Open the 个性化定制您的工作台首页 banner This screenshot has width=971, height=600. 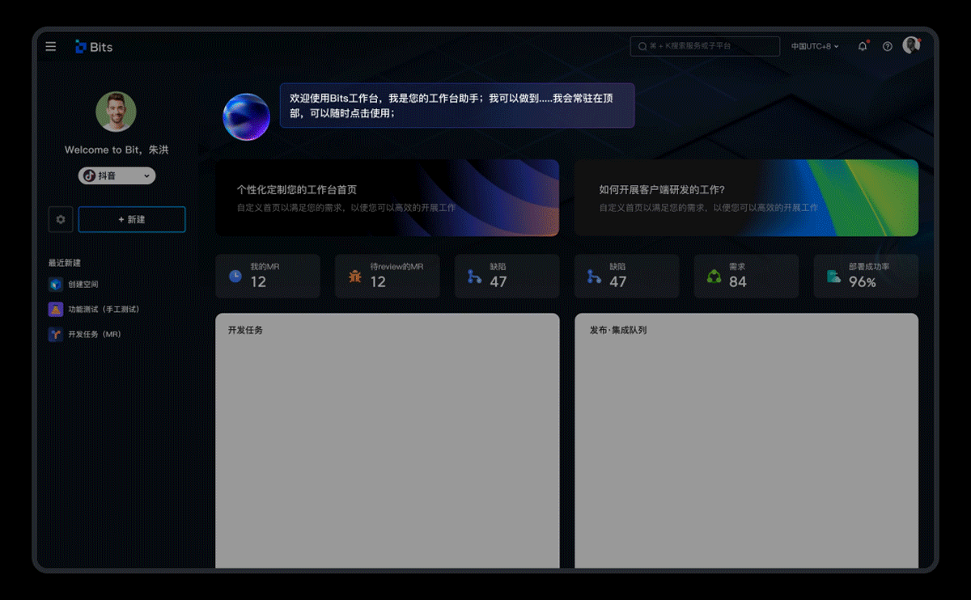(388, 197)
